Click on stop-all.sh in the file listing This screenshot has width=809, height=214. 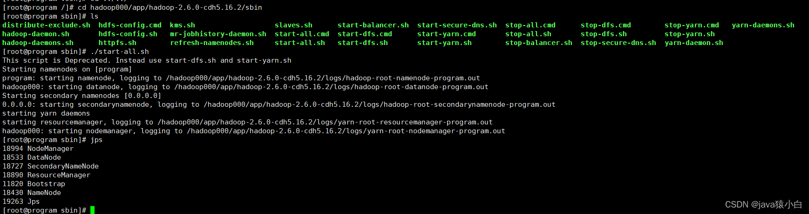528,34
